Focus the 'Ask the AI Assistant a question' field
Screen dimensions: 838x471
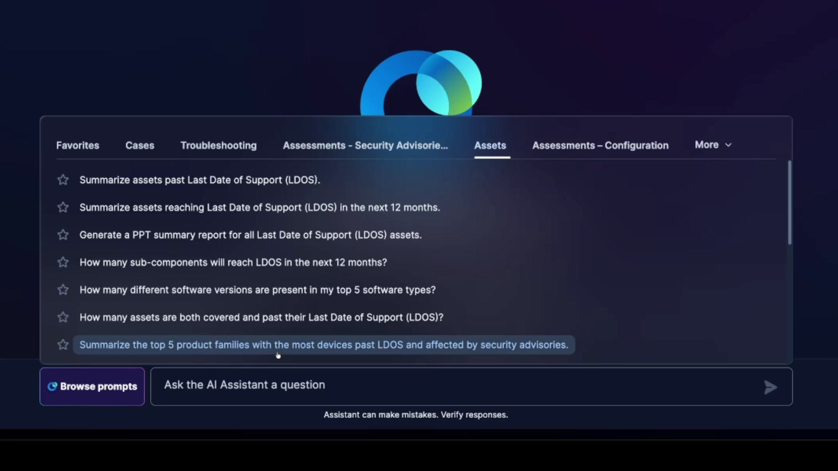click(x=471, y=386)
